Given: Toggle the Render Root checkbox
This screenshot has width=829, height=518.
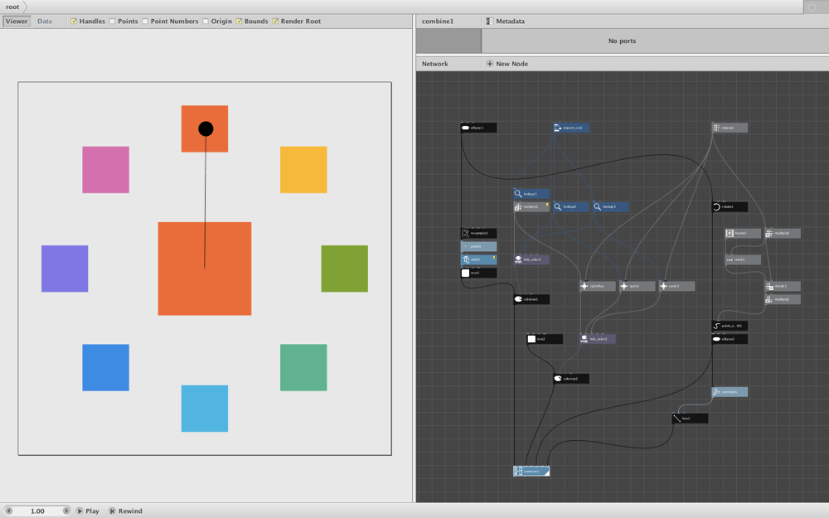Looking at the screenshot, I should pyautogui.click(x=275, y=22).
